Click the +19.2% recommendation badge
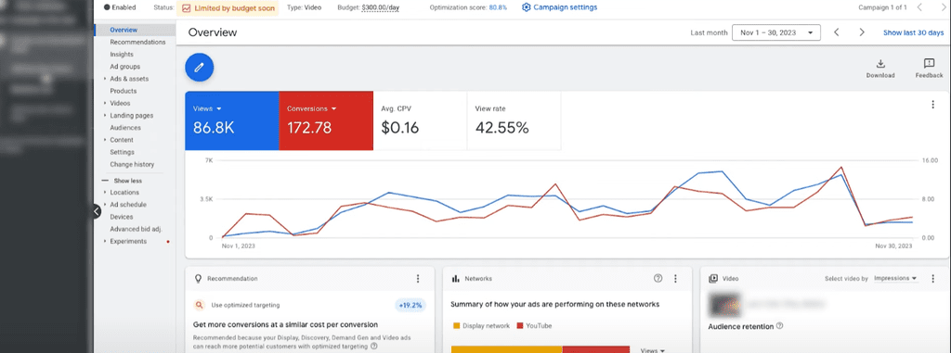This screenshot has height=353, width=951. click(x=410, y=305)
